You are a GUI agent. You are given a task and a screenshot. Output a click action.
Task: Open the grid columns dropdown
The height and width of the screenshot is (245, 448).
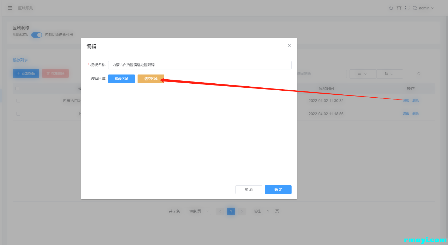pyautogui.click(x=362, y=74)
